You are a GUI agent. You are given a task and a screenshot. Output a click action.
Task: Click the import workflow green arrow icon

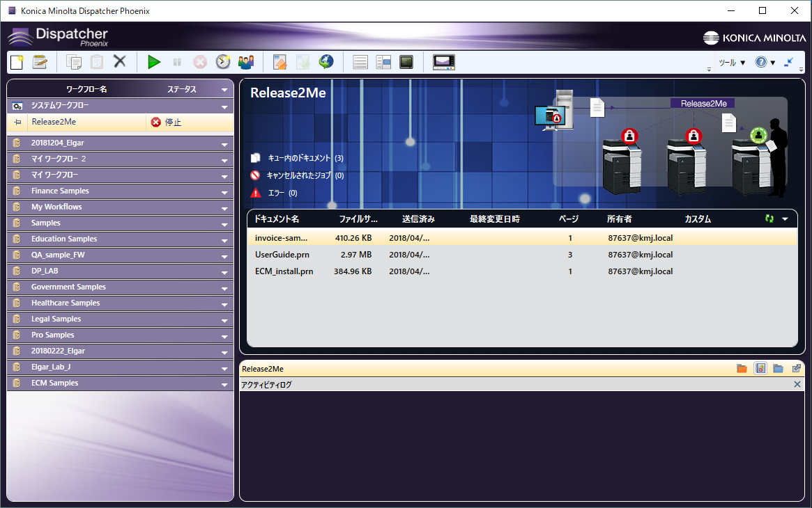pyautogui.click(x=303, y=62)
